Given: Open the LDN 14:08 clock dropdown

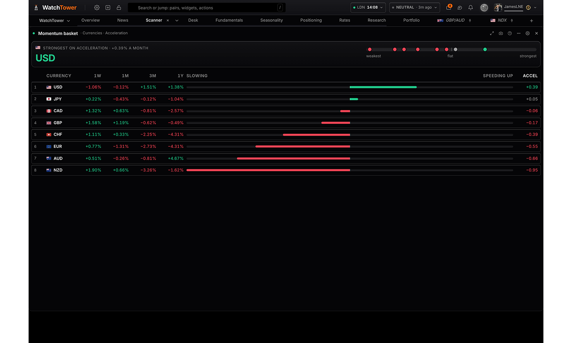Looking at the screenshot, I should [368, 8].
